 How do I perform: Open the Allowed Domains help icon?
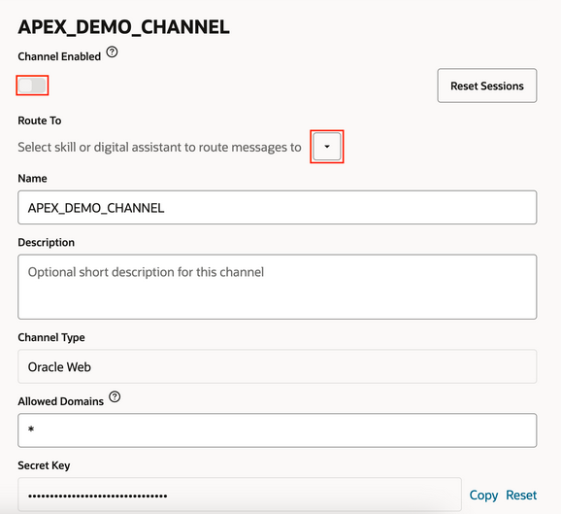click(x=115, y=396)
